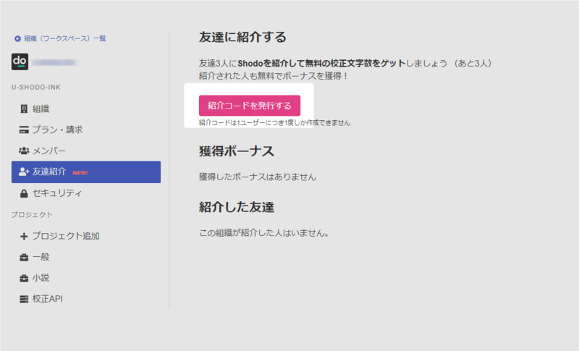Select the 友達紹介 menu item
The image size is (579, 351).
[86, 172]
